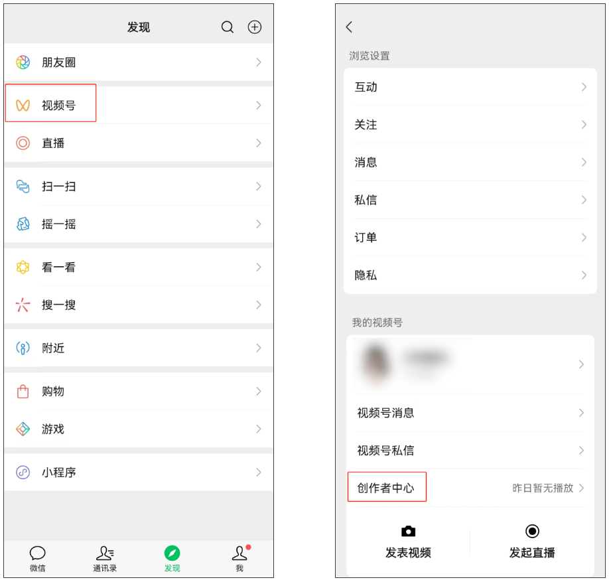The image size is (609, 582).
Task: Switch to the 我 profile tab
Action: point(239,559)
